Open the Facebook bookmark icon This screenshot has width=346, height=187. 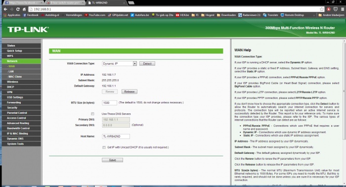point(25,15)
